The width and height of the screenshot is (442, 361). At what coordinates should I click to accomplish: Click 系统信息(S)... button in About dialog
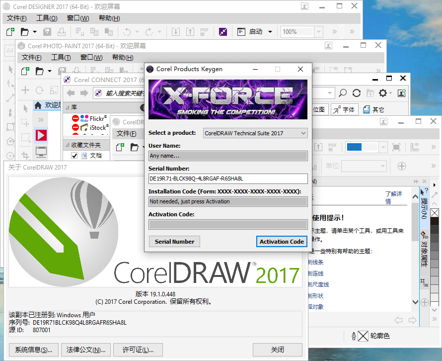[34, 350]
